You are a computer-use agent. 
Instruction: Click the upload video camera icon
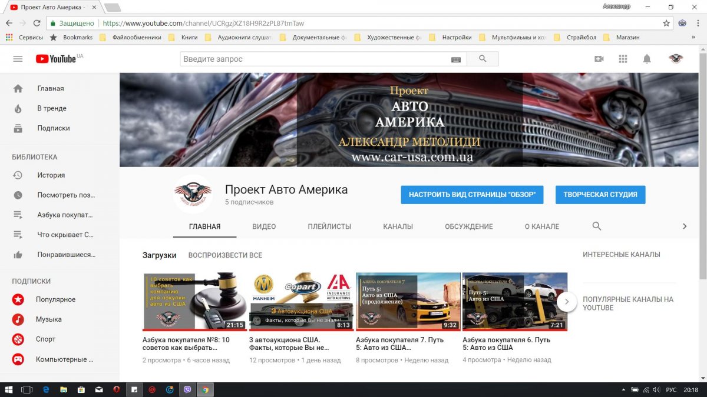(599, 59)
